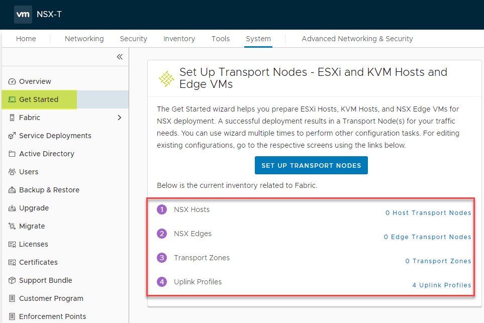Open the Overview section via its sidebar icon
The width and height of the screenshot is (484, 323).
(12, 81)
